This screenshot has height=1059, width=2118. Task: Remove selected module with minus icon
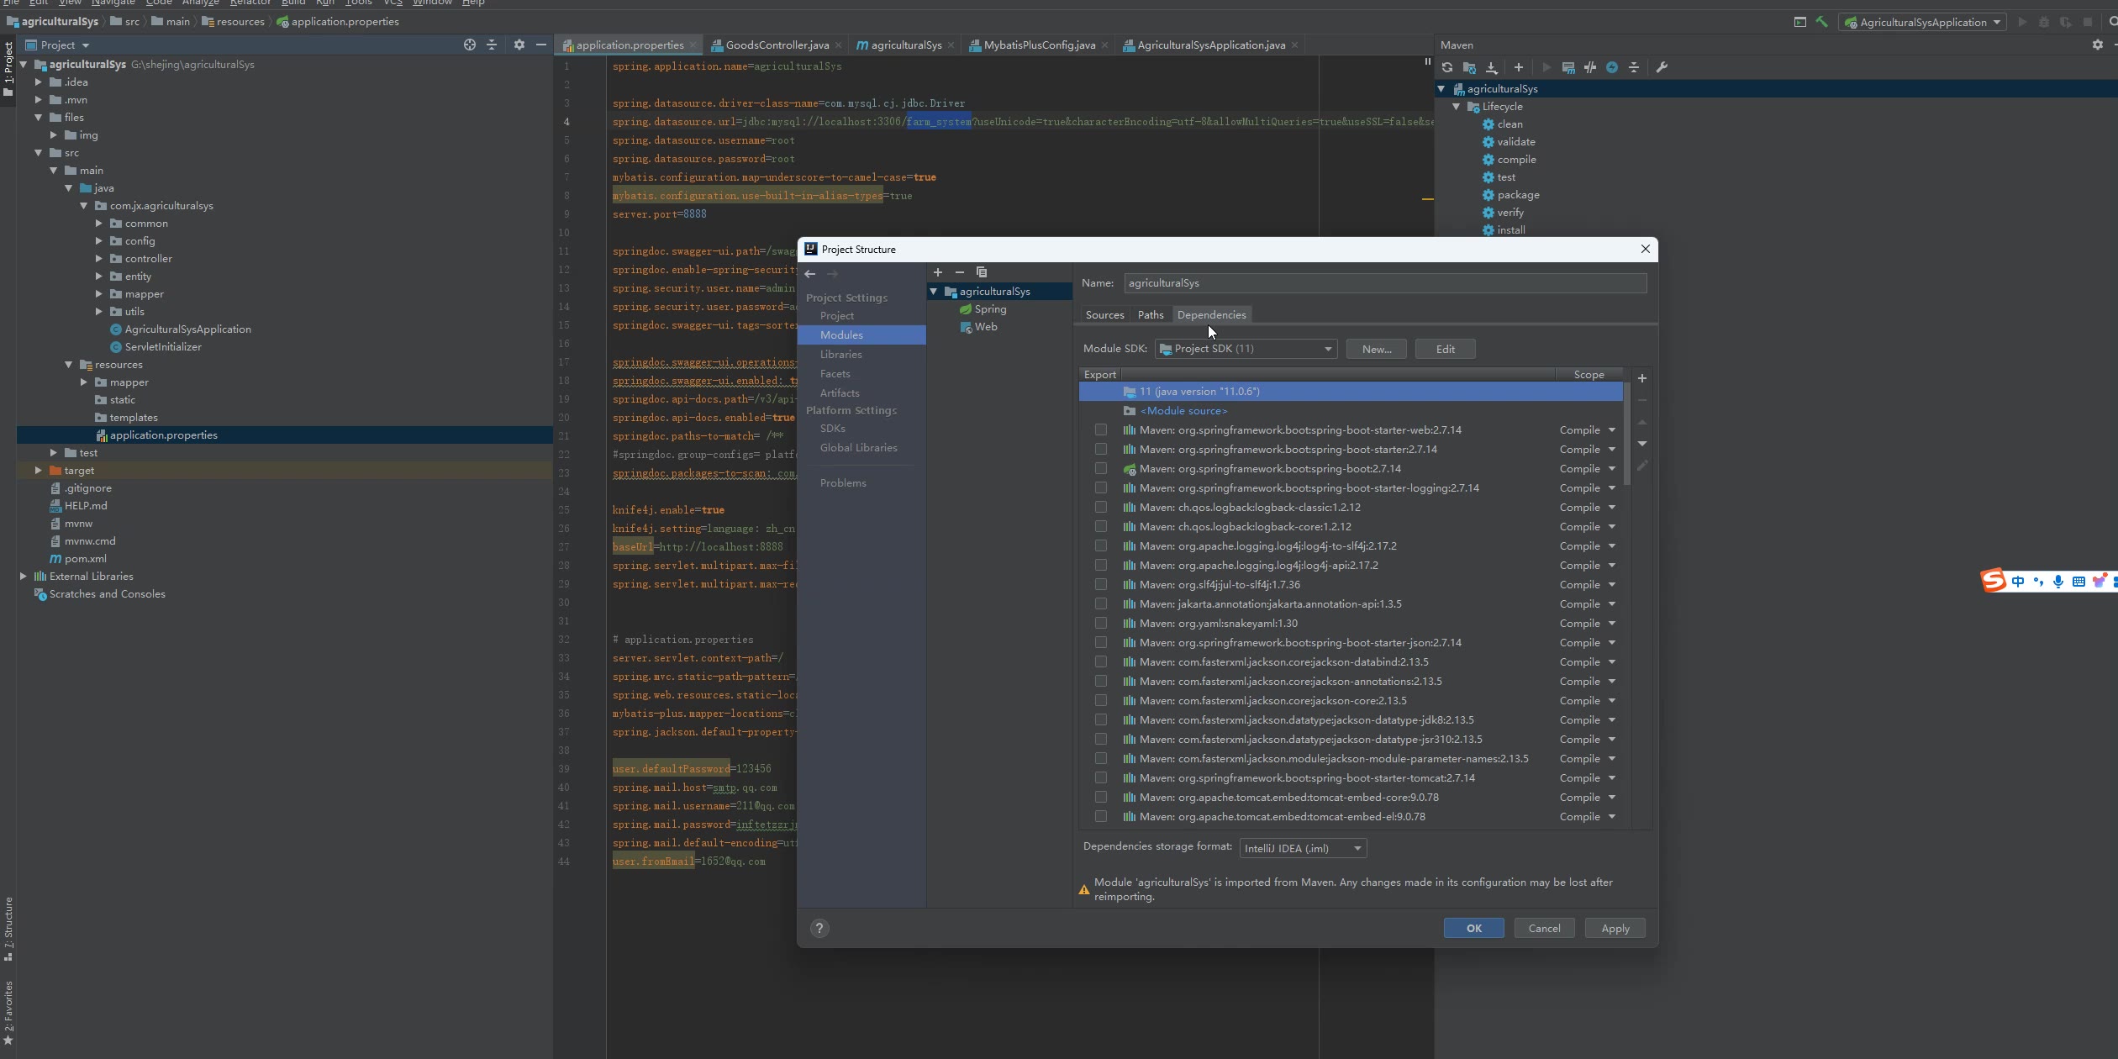tap(960, 272)
